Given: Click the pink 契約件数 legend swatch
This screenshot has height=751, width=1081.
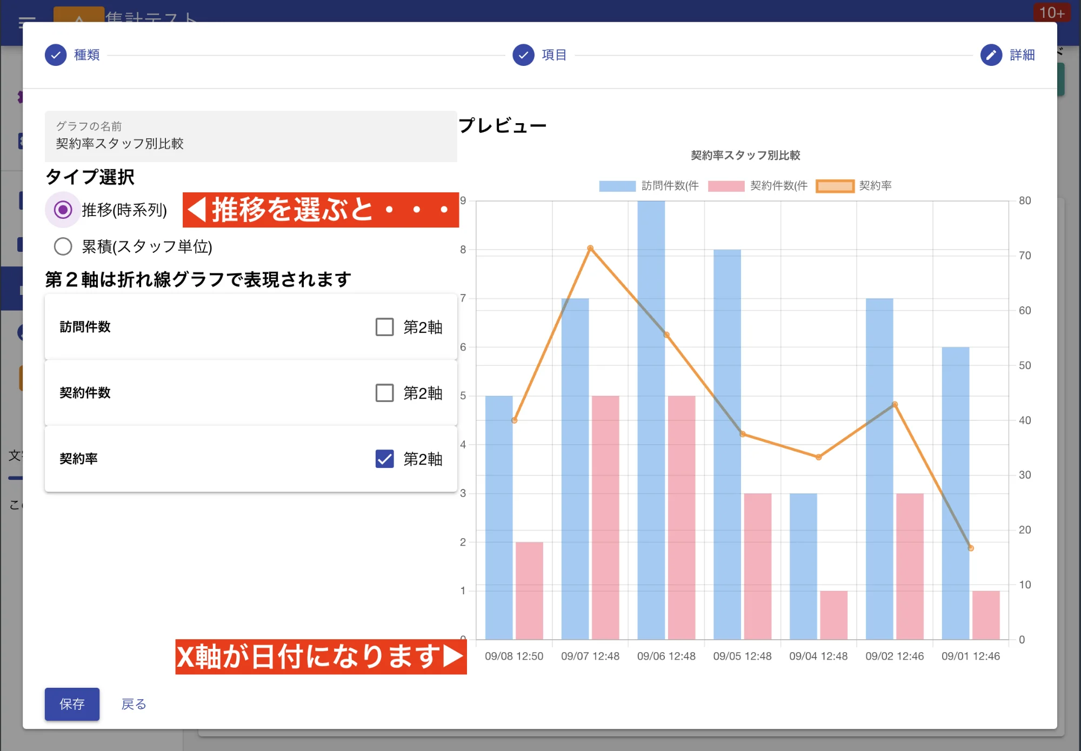Looking at the screenshot, I should click(x=726, y=186).
